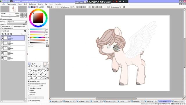This screenshot has height=105, width=186.
Task: Open the Слой menu
Action: [26, 4]
